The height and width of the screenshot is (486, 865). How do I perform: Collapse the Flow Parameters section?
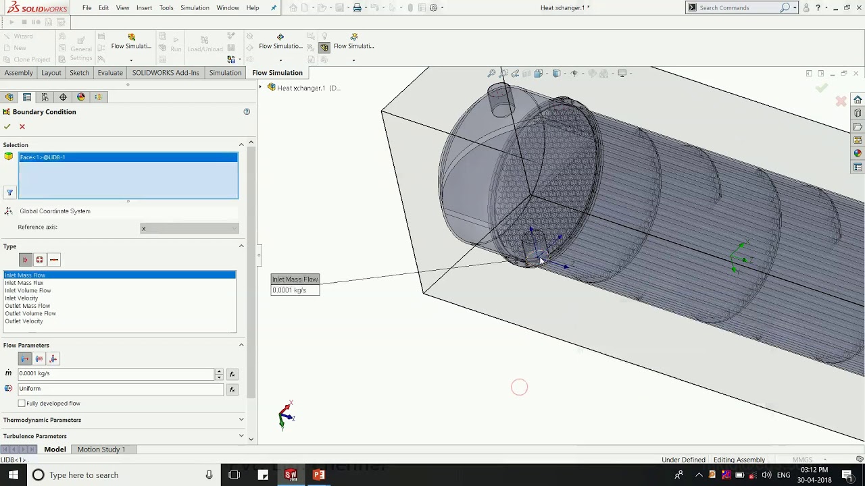tap(241, 345)
